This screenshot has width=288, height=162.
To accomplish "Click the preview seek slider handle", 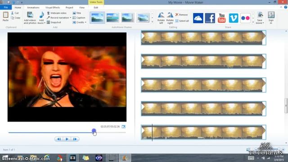I will click(x=94, y=131).
